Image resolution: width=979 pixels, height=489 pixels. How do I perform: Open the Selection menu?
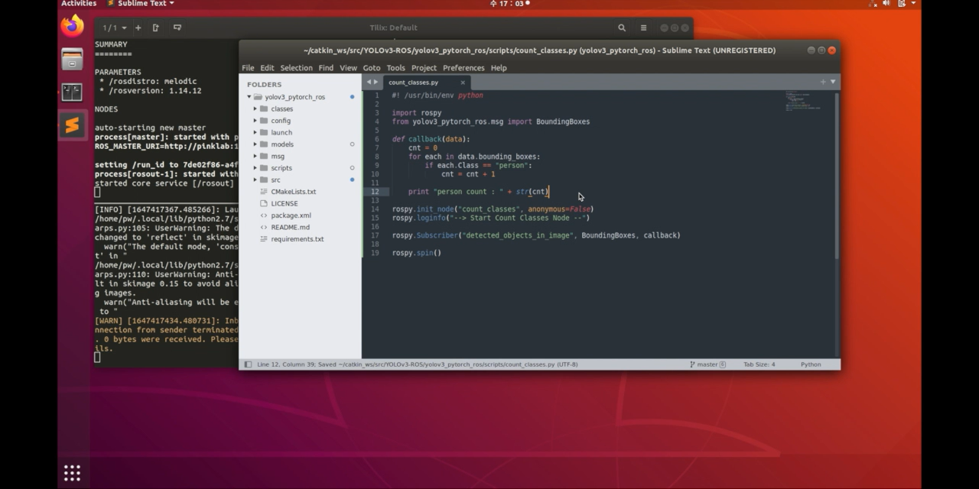coord(296,68)
